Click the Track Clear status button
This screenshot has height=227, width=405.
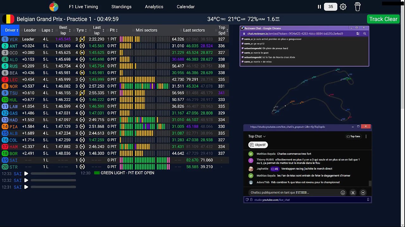[x=383, y=19]
